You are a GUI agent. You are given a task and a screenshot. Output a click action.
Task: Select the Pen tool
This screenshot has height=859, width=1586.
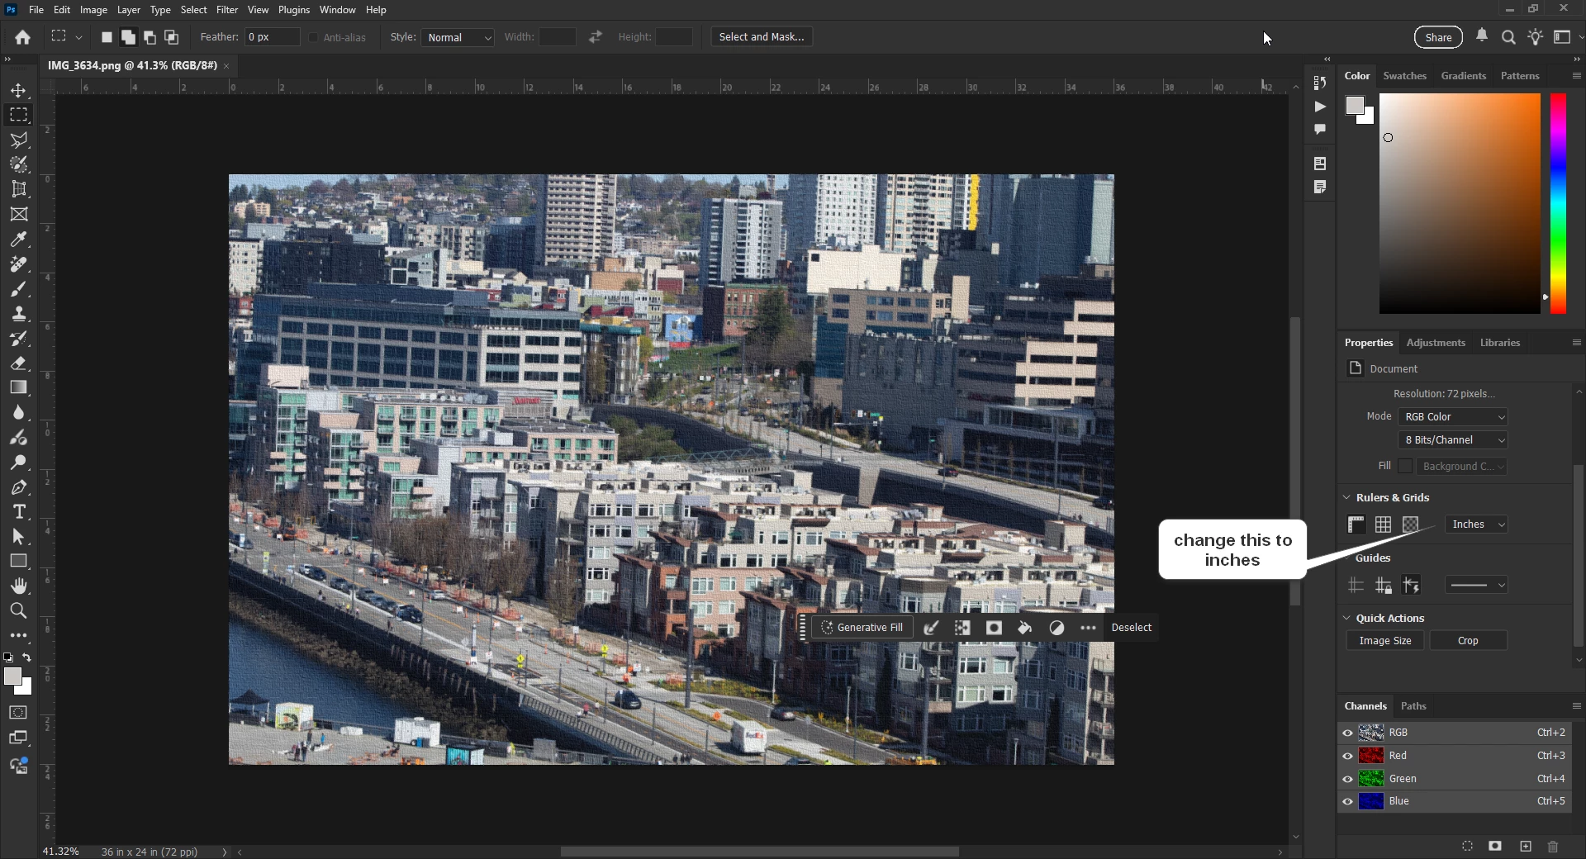(x=18, y=487)
